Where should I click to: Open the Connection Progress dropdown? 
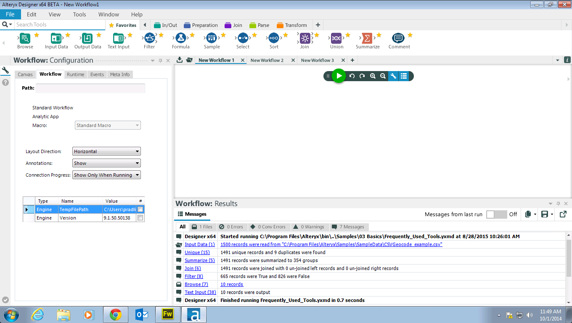pos(106,175)
